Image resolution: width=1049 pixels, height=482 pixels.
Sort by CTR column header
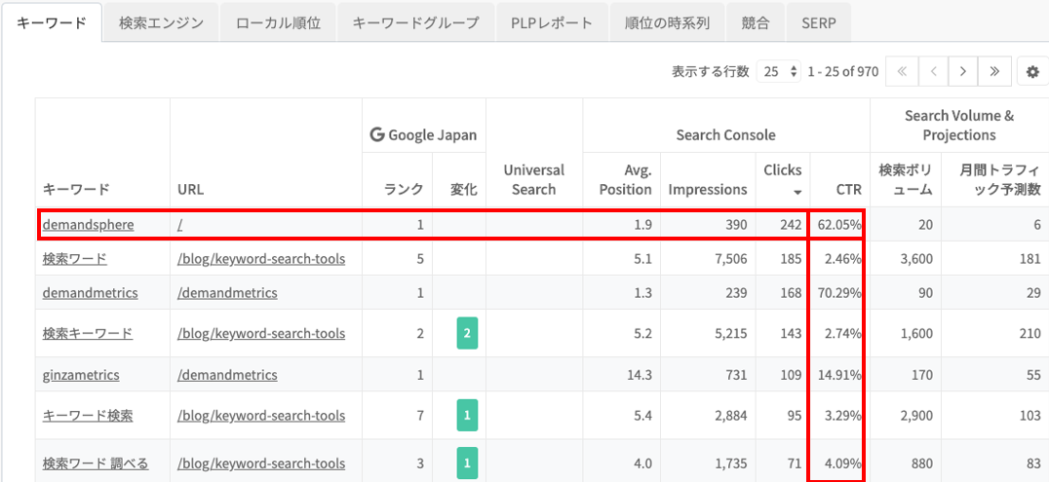click(x=848, y=189)
